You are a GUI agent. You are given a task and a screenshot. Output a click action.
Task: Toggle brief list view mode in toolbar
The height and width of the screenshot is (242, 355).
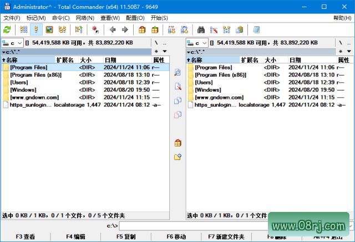[24, 29]
